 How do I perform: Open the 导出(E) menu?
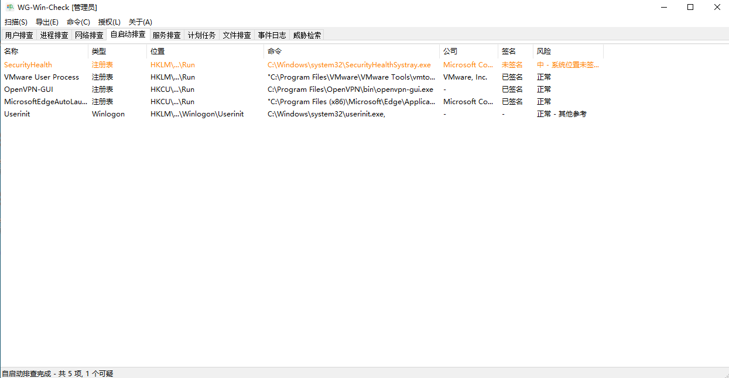point(47,22)
